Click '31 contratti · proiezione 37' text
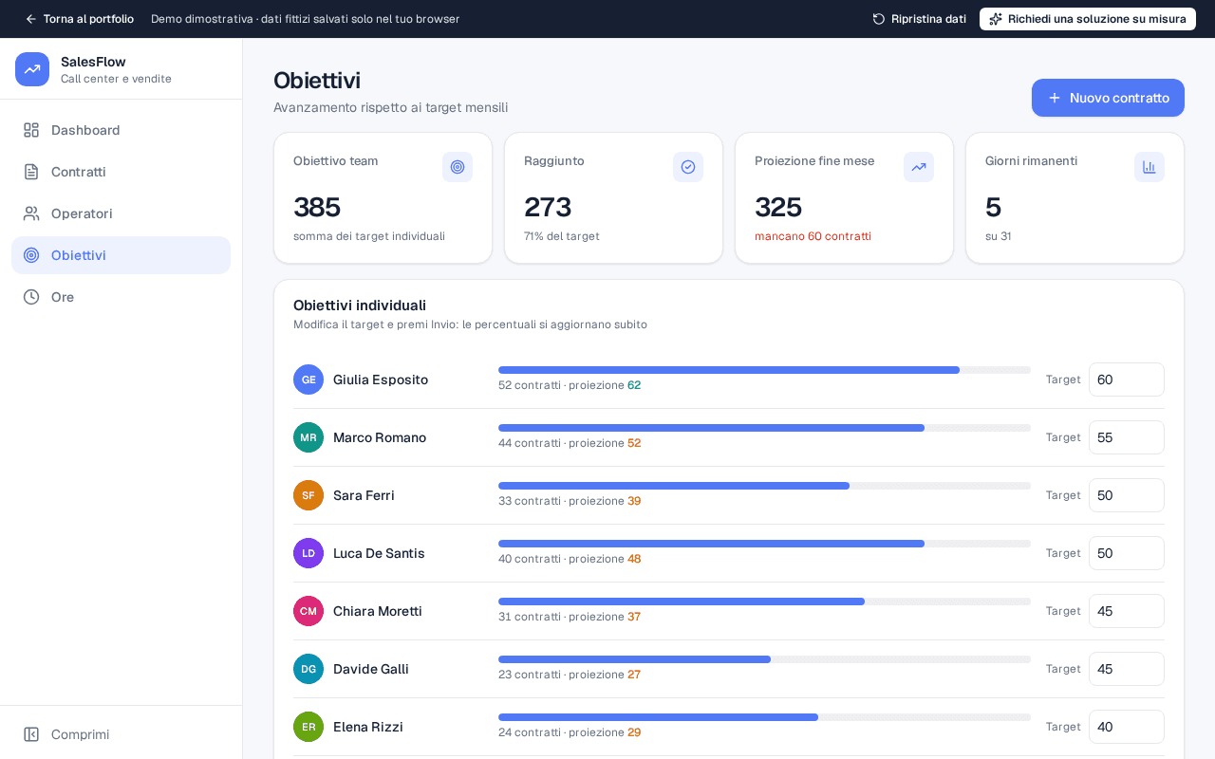 point(570,617)
